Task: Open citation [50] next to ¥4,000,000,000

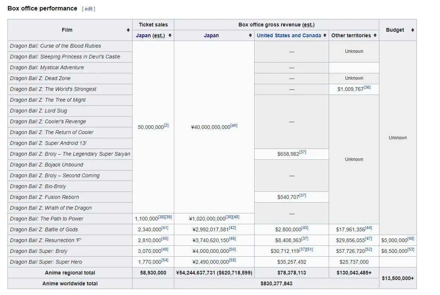Action: [232, 249]
